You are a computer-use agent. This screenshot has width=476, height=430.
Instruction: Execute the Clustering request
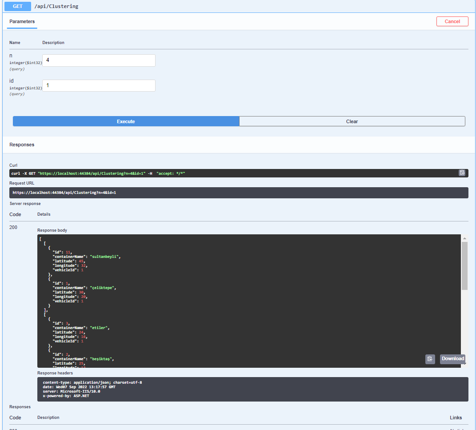(x=126, y=121)
